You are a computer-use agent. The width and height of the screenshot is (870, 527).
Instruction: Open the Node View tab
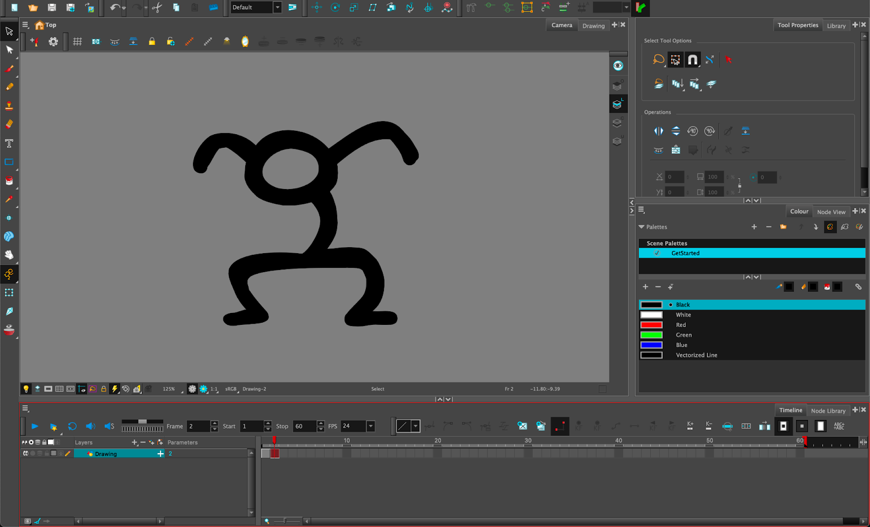point(831,212)
